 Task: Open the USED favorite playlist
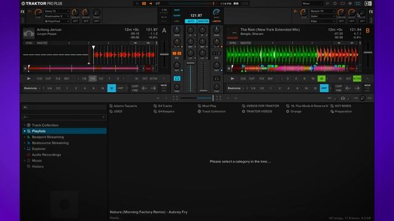[116, 112]
